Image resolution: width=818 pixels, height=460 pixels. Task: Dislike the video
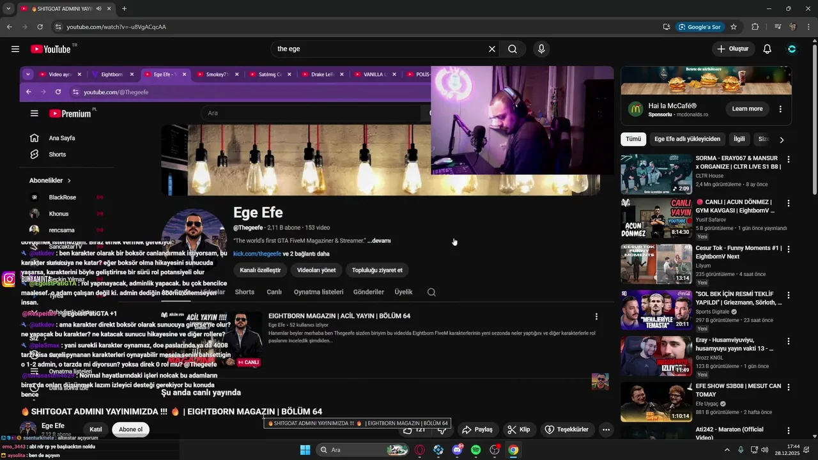click(442, 429)
